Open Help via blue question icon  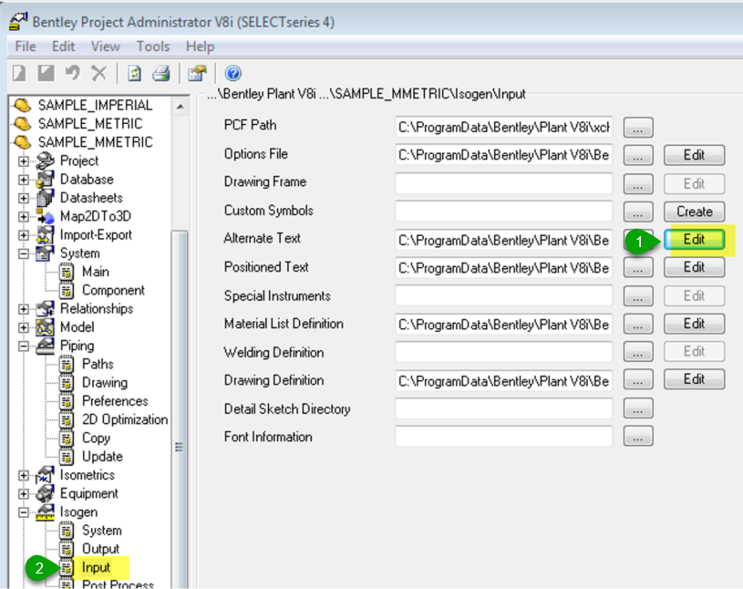point(232,74)
